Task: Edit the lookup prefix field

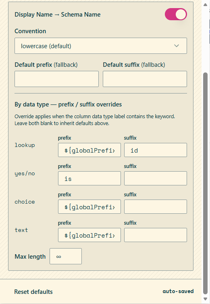Action: click(x=89, y=150)
